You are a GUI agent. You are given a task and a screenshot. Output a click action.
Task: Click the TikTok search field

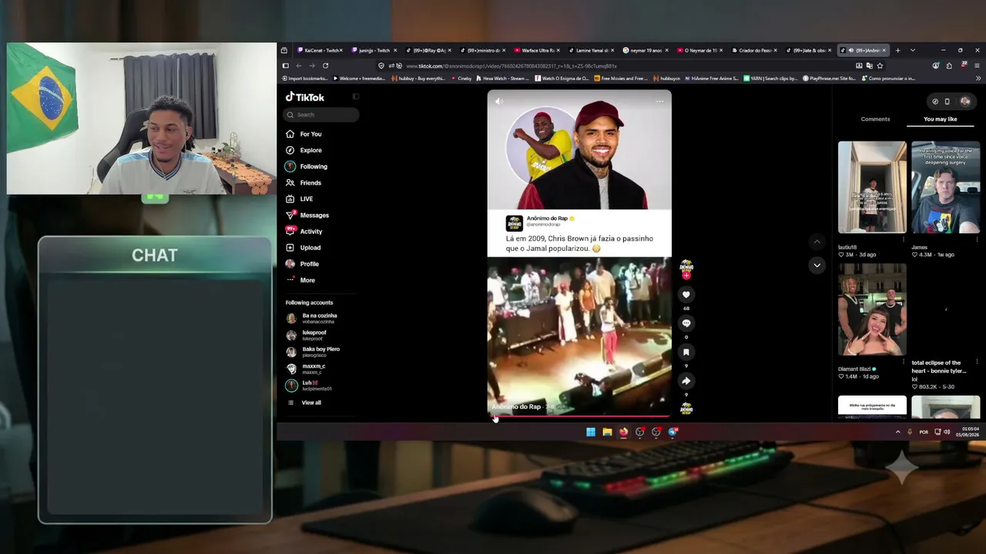point(321,115)
